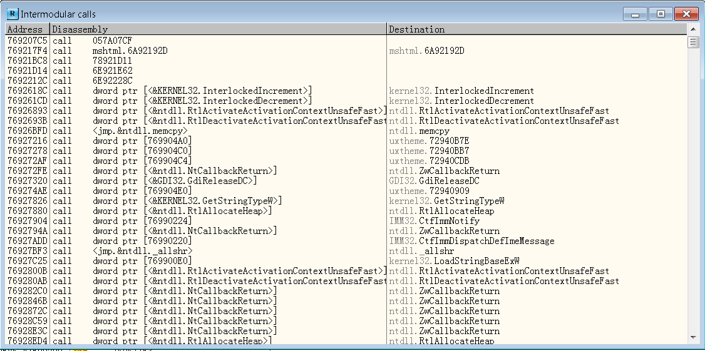Image resolution: width=705 pixels, height=351 pixels.
Task: Select IMM32.CtfImmDispatchDefImeMessage destination
Action: coord(471,241)
